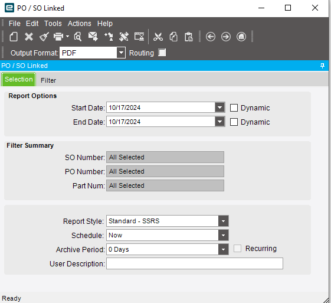Open the Archive Period dropdown

coord(224,249)
